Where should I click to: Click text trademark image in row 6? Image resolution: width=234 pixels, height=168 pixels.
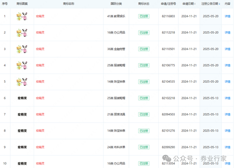[22, 98]
